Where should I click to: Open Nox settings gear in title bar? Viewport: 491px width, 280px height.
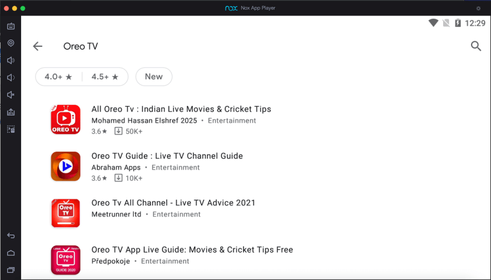click(x=478, y=9)
